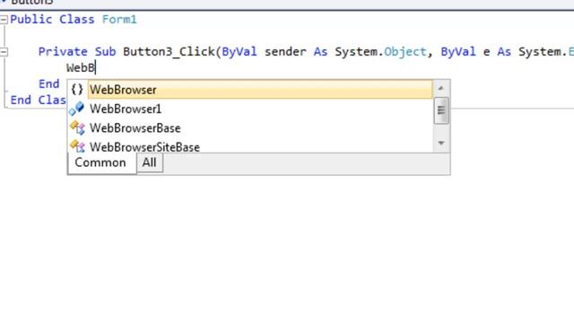Image resolution: width=574 pixels, height=323 pixels.
Task: Switch to the All tab
Action: coord(150,162)
